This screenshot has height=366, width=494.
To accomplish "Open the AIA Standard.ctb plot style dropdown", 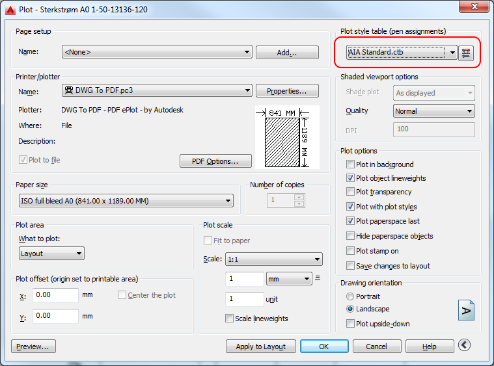I will click(402, 53).
